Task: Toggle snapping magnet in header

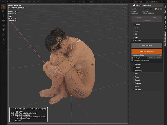Action: pos(84,2)
